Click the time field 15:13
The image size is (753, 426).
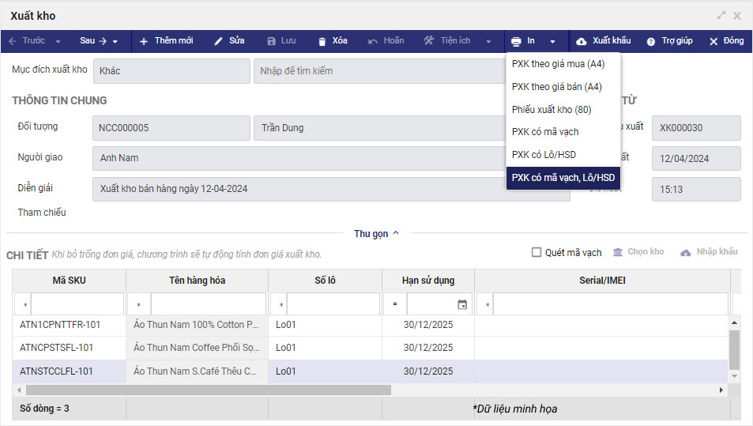[696, 189]
